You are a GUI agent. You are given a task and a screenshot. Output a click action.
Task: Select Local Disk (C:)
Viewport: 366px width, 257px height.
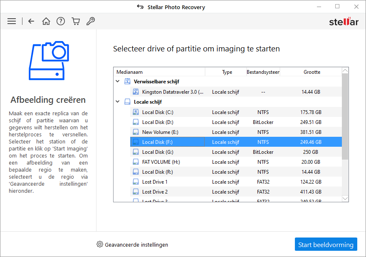[236, 112]
